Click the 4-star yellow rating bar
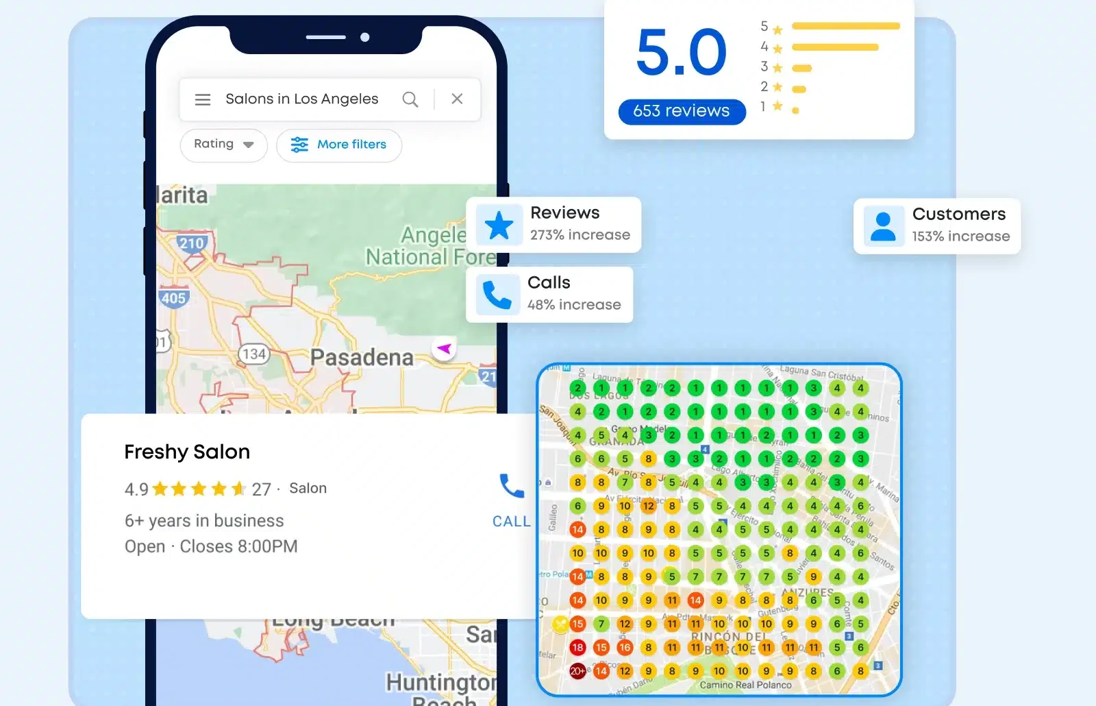The width and height of the screenshot is (1096, 706). click(x=835, y=47)
